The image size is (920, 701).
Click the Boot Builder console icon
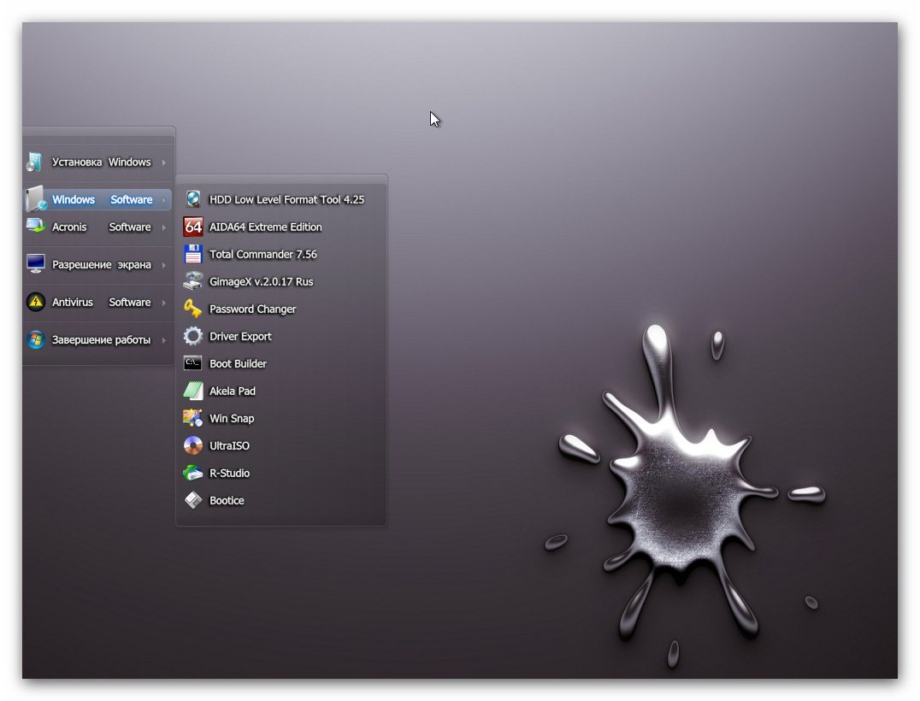click(193, 363)
